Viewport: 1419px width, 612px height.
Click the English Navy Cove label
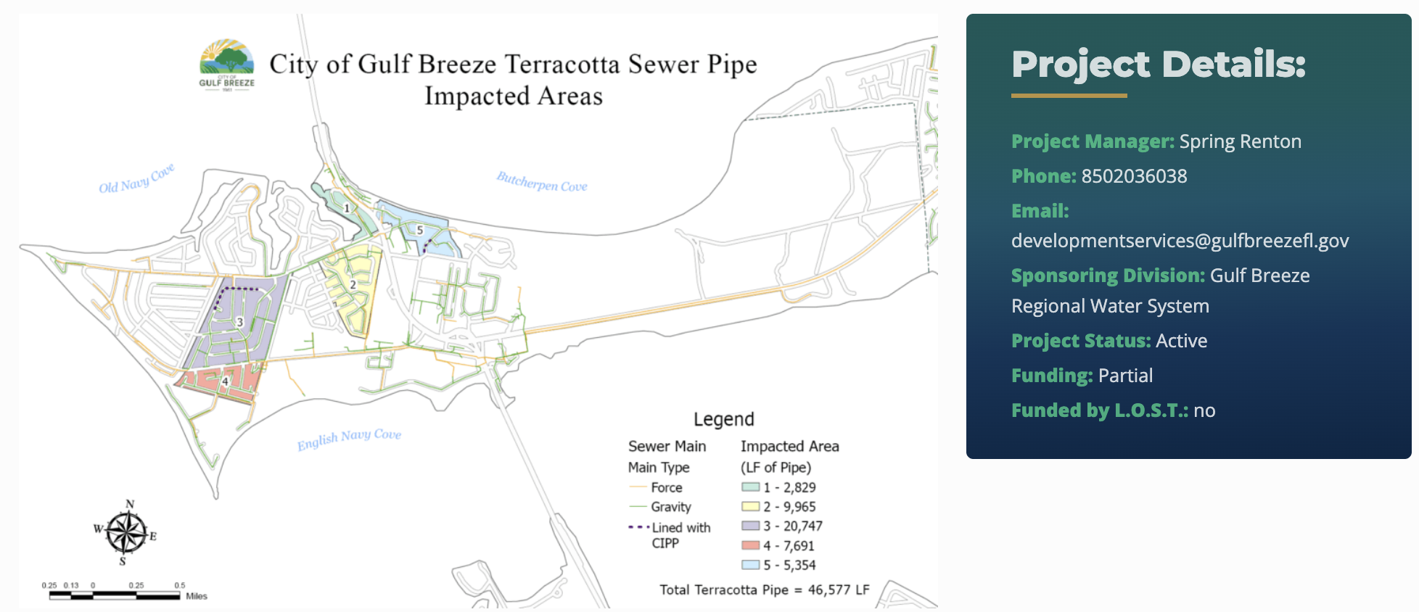349,439
